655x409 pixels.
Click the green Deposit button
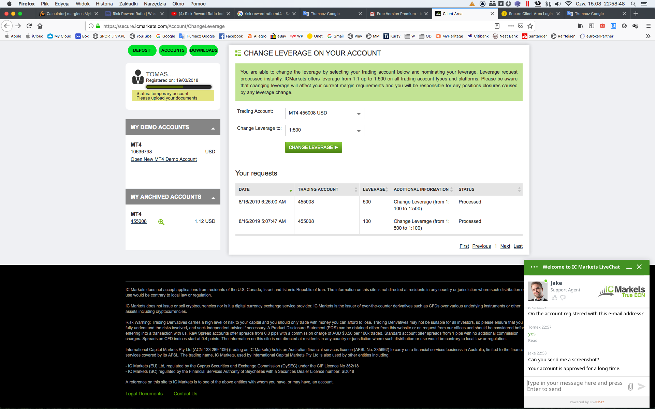(142, 50)
